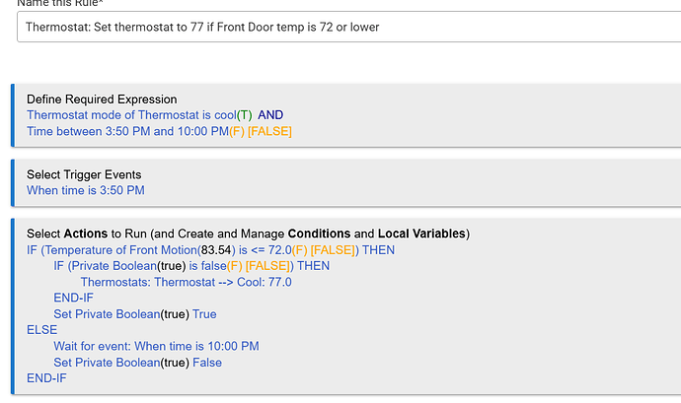Screen dimensions: 681x403
Task: Click the 'Time between 3:50 PM and 10:00 PM' condition
Action: pyautogui.click(x=127, y=131)
